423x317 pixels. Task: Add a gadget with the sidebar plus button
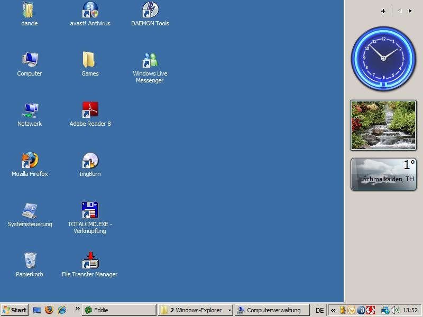[x=383, y=11]
